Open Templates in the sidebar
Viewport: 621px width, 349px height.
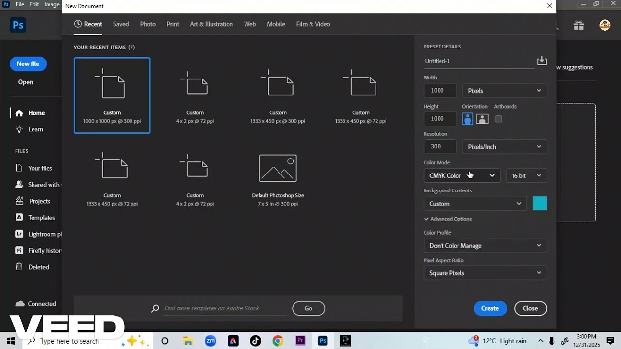tap(35, 218)
